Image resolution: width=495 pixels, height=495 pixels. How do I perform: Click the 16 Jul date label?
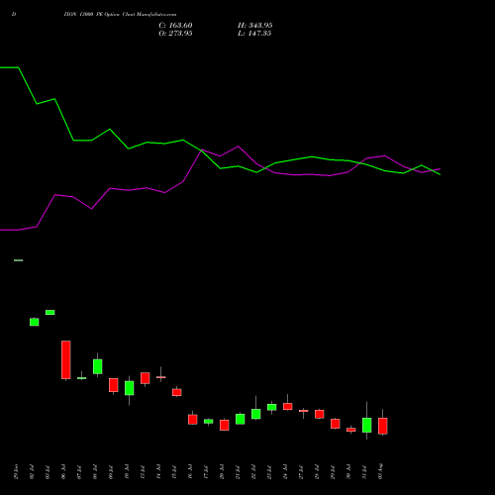coord(190,471)
